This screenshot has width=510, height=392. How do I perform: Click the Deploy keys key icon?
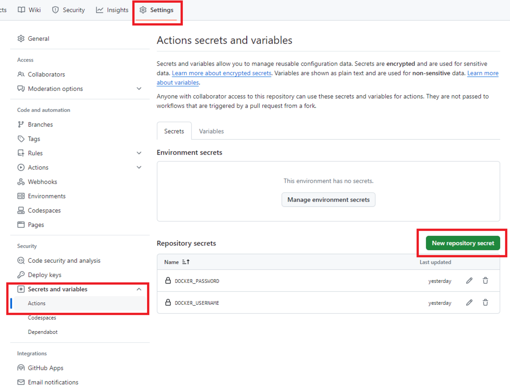[21, 275]
